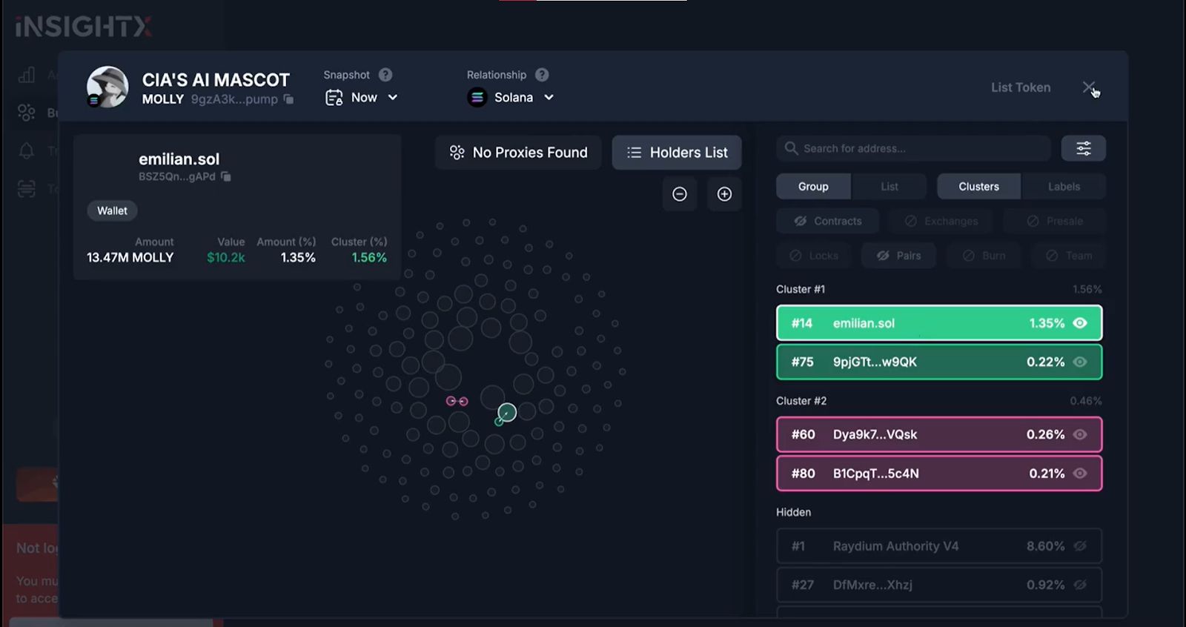Open the Snapshot help question mark
The width and height of the screenshot is (1186, 627).
385,75
